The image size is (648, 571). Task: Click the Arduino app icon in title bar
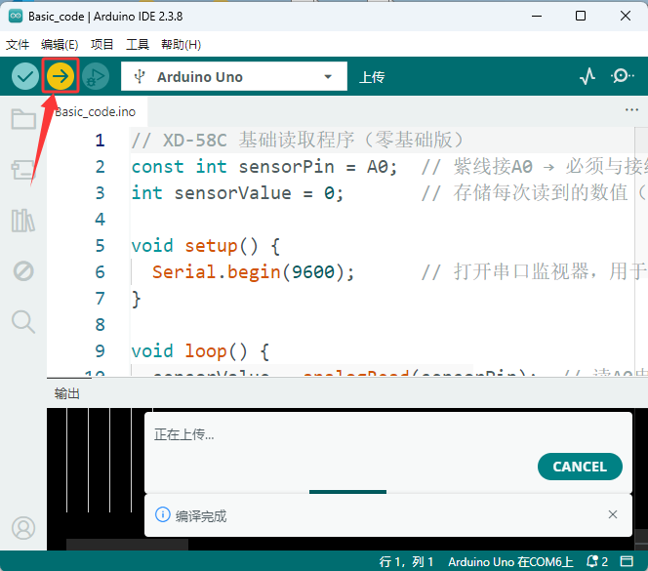(16, 17)
